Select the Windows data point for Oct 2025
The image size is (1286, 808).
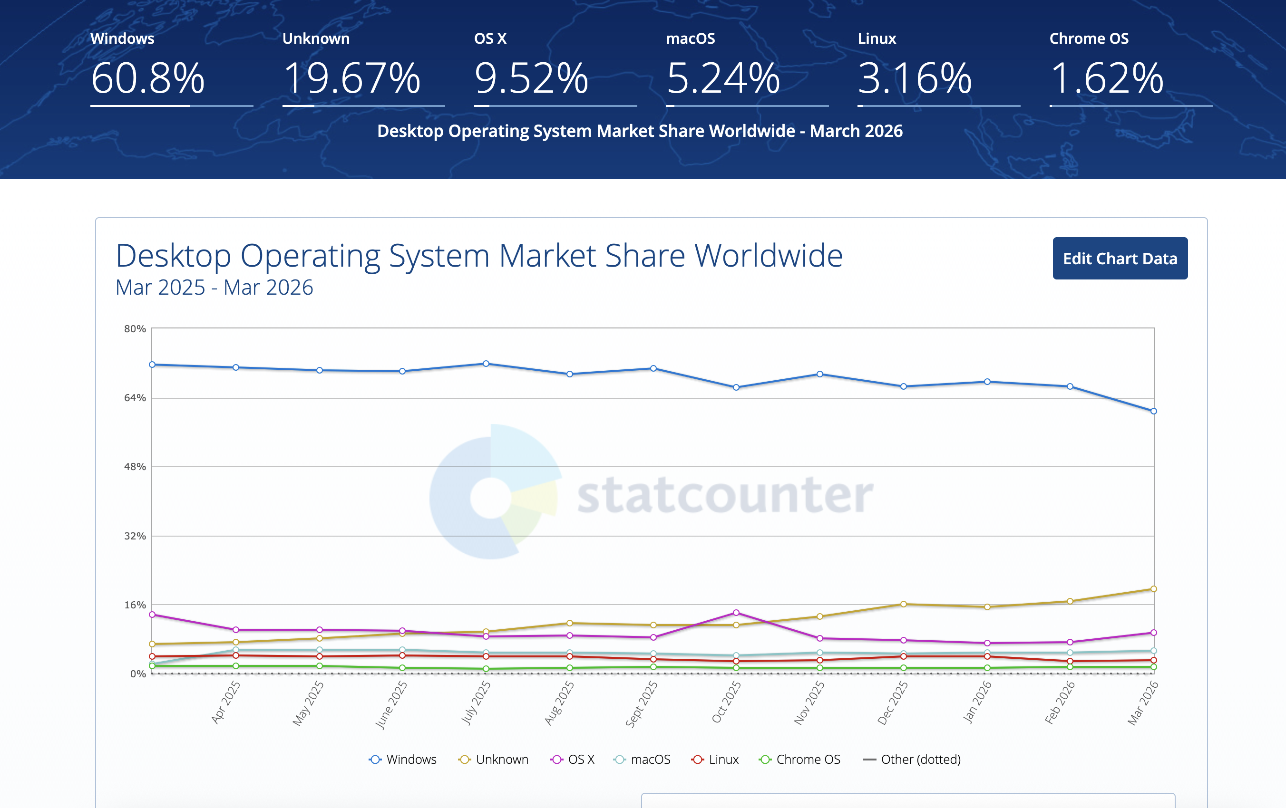[736, 387]
